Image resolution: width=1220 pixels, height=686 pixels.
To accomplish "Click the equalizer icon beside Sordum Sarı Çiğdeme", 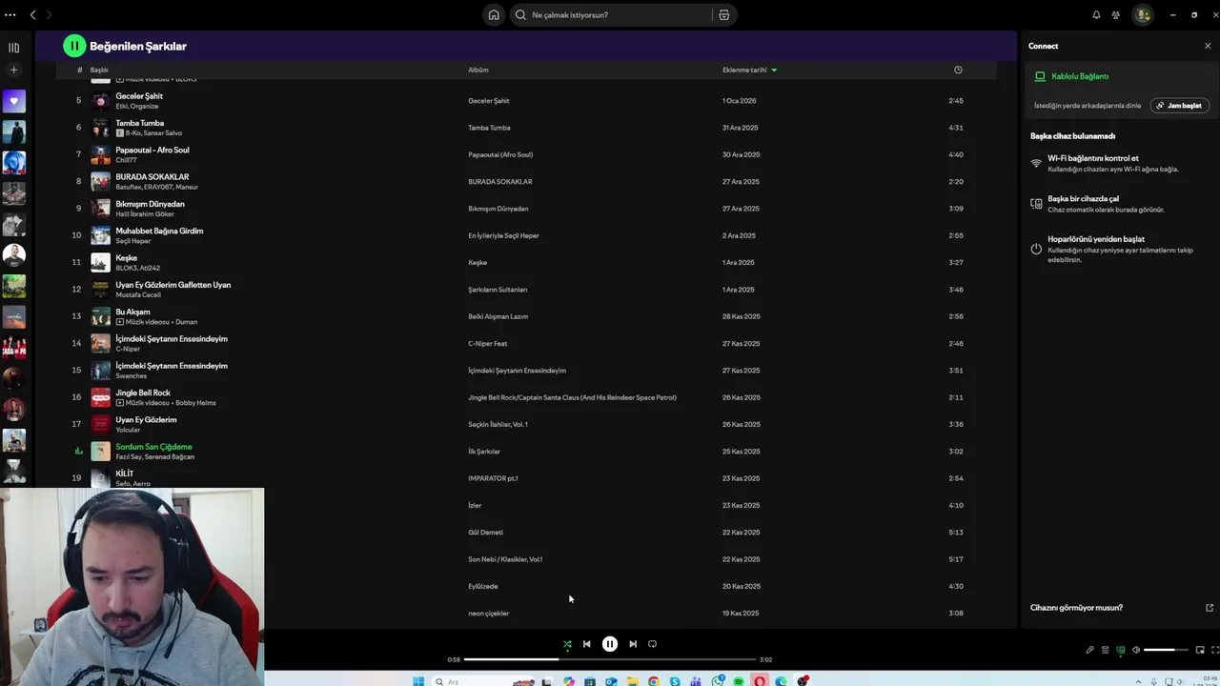I will (x=79, y=452).
